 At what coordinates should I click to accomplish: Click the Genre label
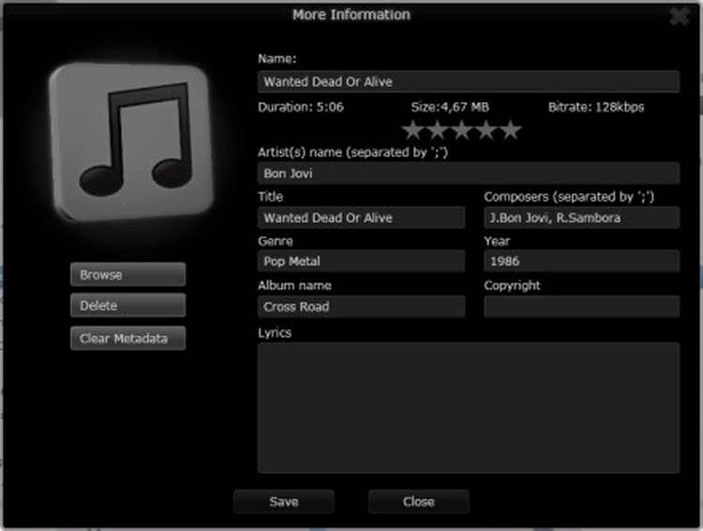[x=276, y=241]
